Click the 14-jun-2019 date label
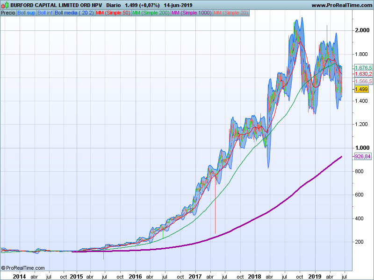Viewport: 374px width, 280px height. point(178,5)
